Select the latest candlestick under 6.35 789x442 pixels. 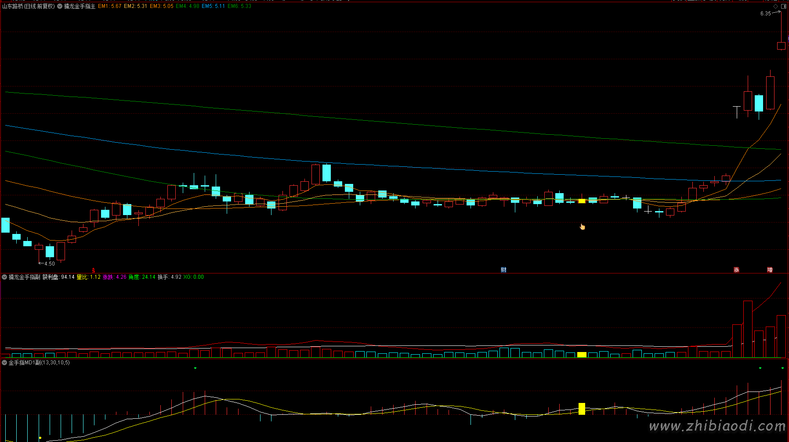point(781,46)
